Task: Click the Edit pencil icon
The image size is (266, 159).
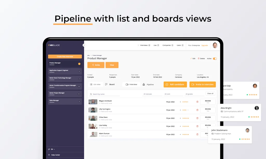Action: pyautogui.click(x=191, y=59)
